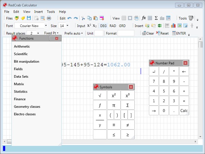Open the Insert menu

(38, 12)
